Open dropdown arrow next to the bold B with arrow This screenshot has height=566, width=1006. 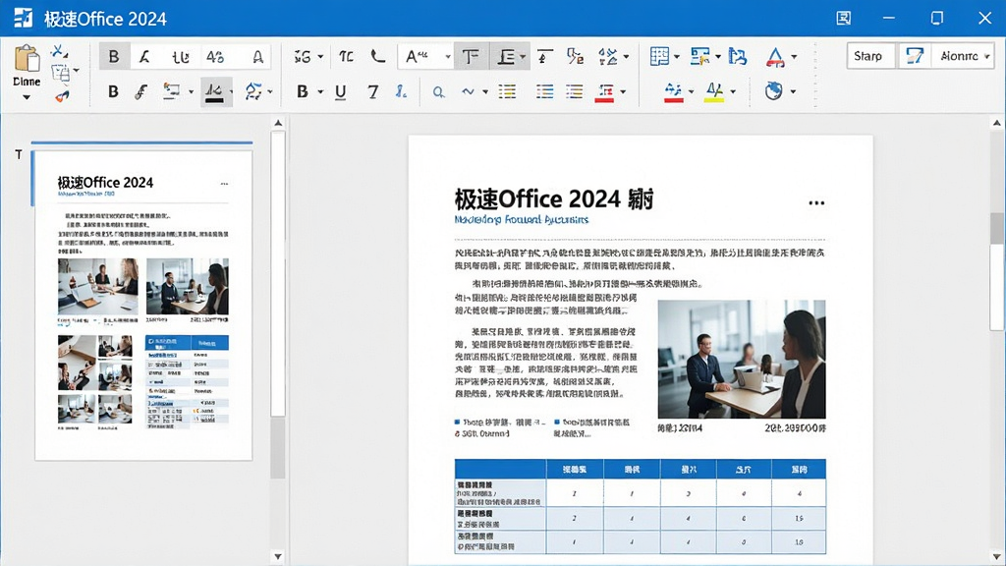pos(320,91)
